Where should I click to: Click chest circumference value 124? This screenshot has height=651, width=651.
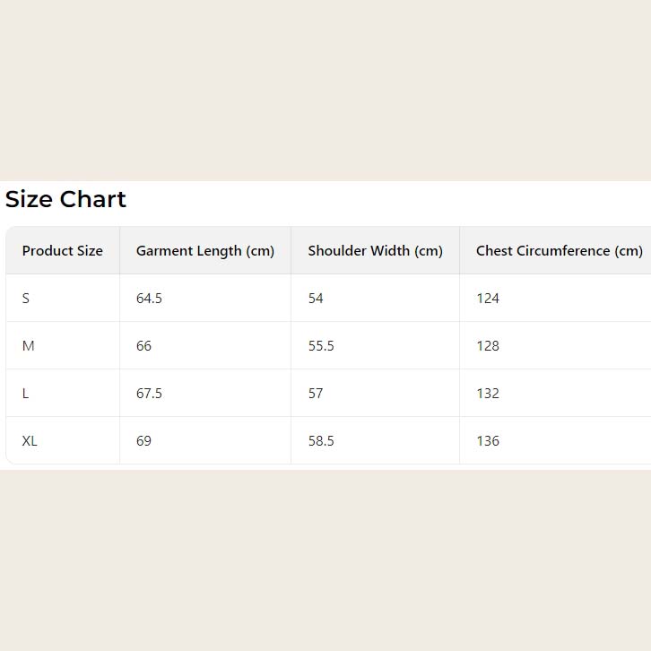[x=488, y=299]
